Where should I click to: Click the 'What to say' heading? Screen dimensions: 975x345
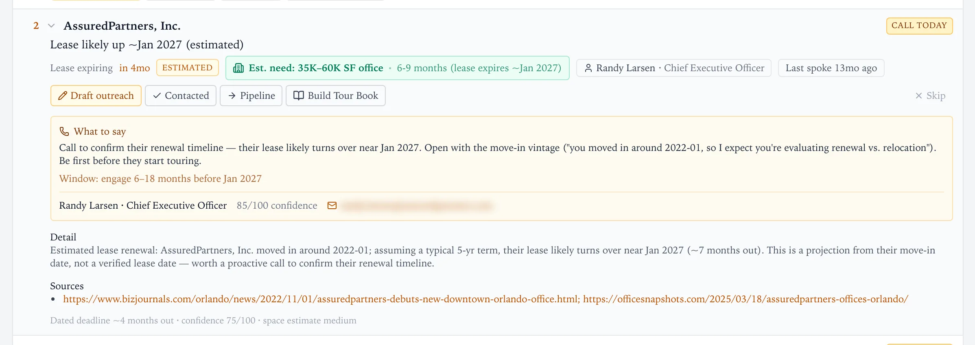click(100, 131)
